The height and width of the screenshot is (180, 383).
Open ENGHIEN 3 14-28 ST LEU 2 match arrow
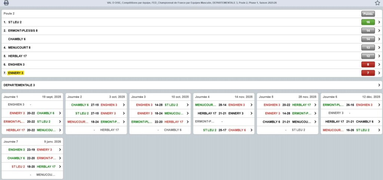tap(187, 105)
